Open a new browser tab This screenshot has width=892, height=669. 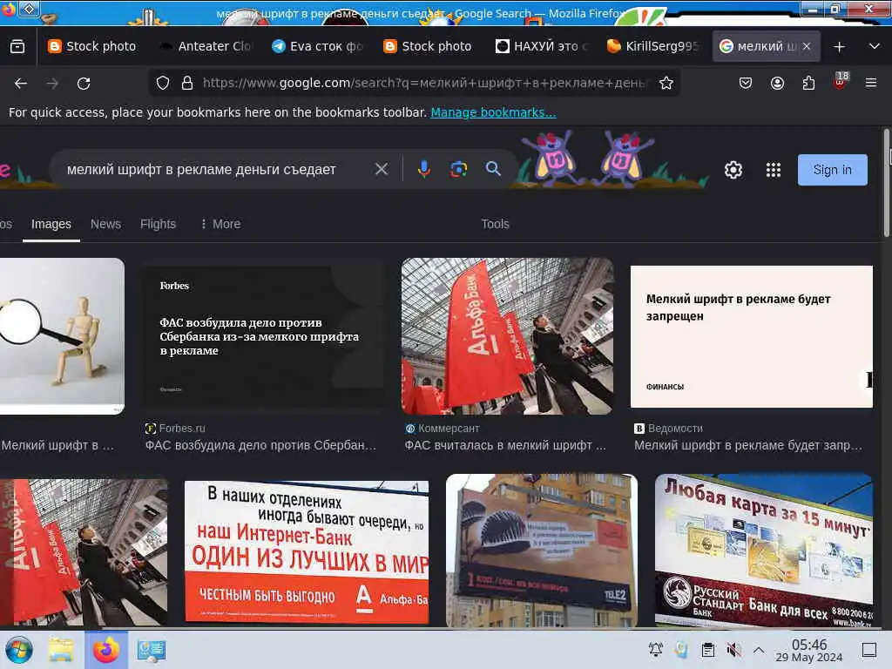[x=839, y=47]
